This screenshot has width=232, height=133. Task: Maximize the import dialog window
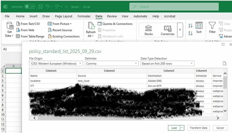[x=223, y=45]
